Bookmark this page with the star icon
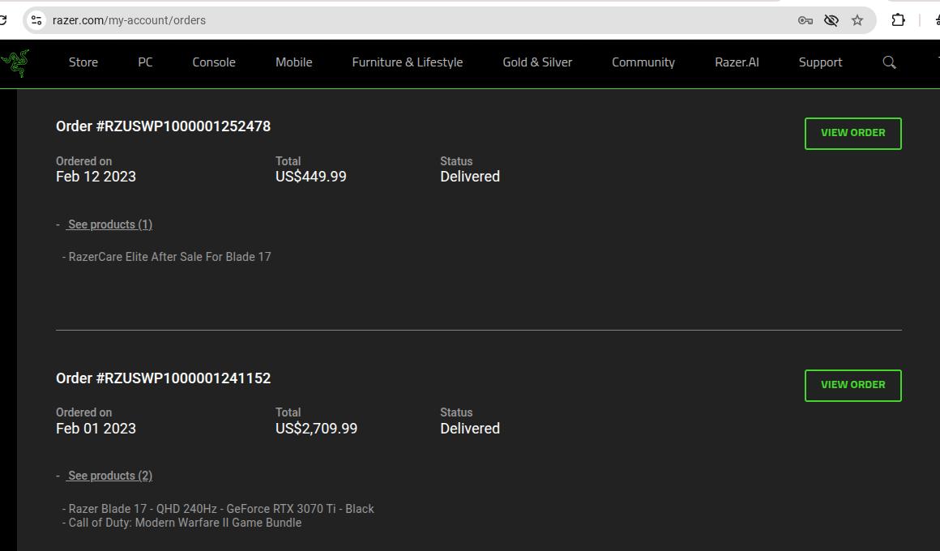The height and width of the screenshot is (551, 940). tap(857, 20)
